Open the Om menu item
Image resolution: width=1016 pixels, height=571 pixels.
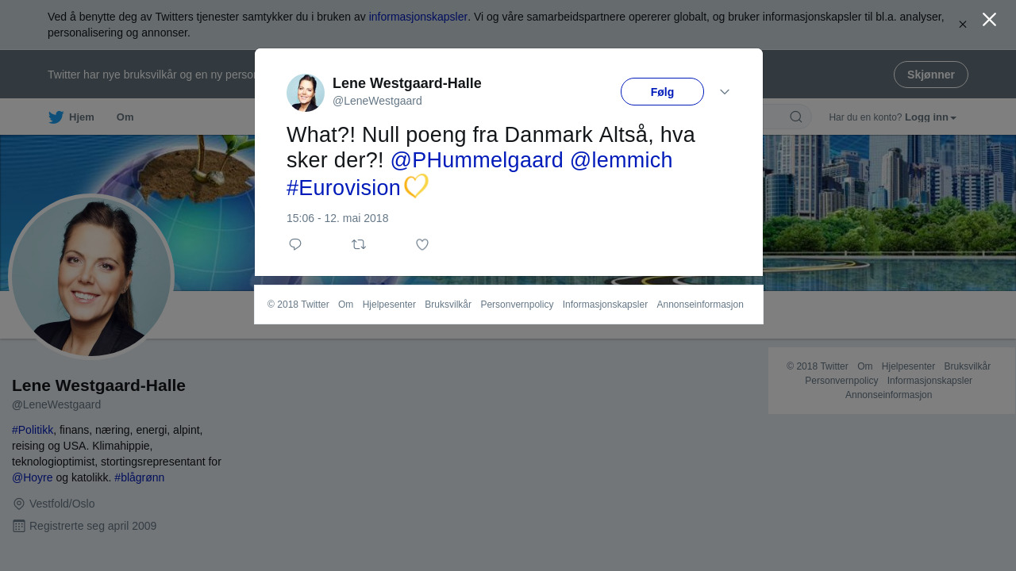pyautogui.click(x=125, y=117)
